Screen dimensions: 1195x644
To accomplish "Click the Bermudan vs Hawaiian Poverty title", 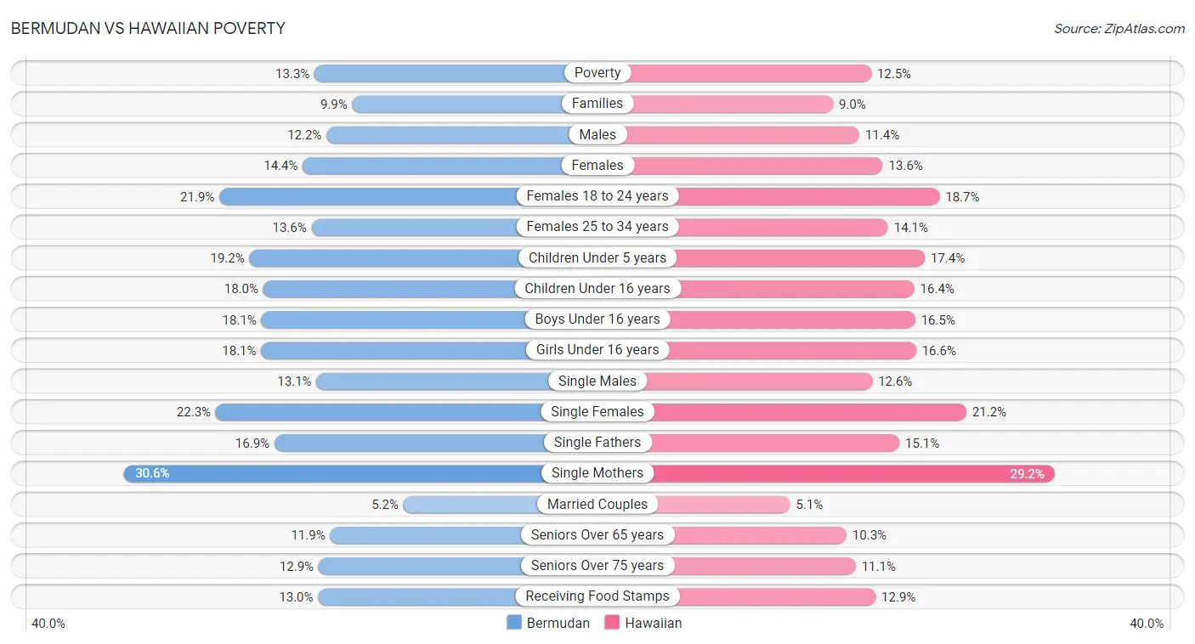I will pos(148,28).
